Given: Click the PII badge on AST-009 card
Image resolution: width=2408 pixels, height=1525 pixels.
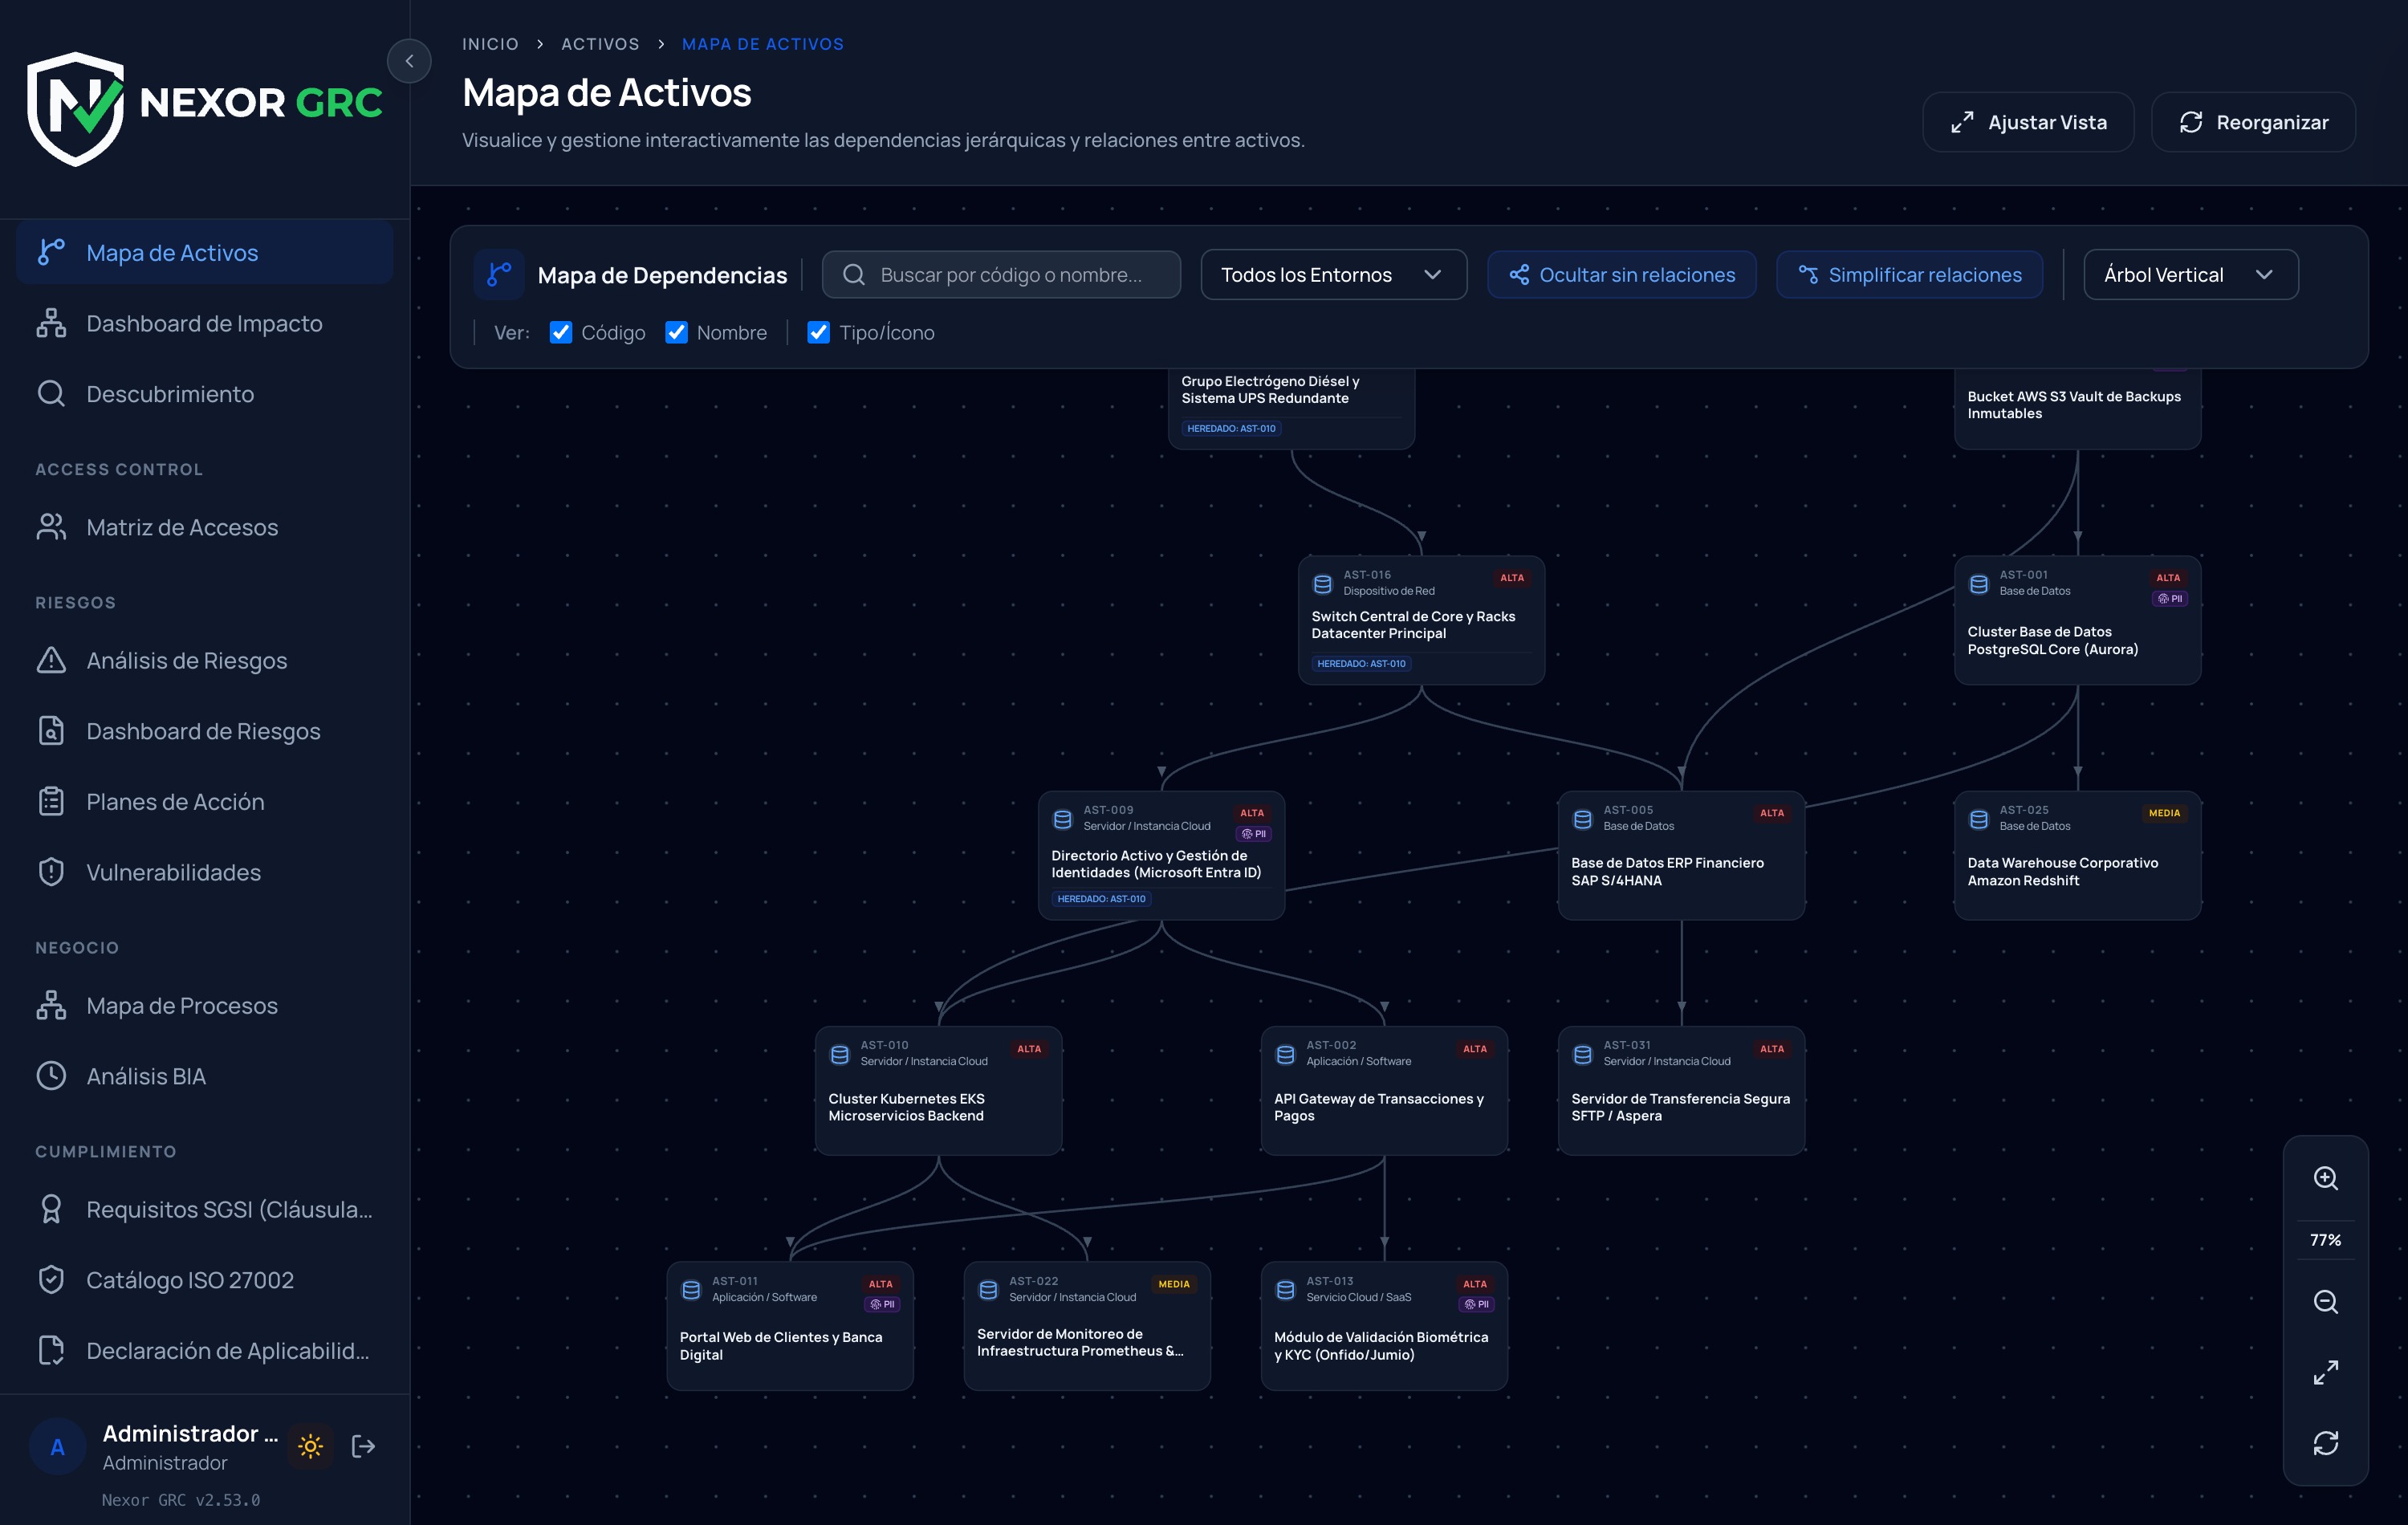Looking at the screenshot, I should [1254, 834].
